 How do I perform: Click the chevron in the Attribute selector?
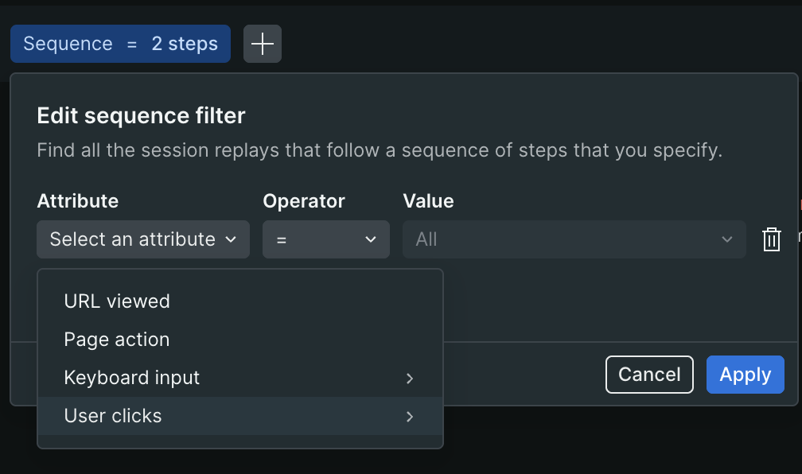pos(231,239)
